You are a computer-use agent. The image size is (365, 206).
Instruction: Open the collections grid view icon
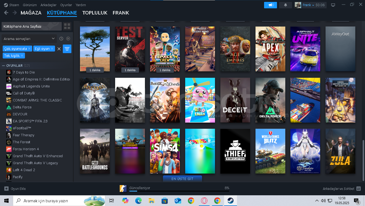point(67,26)
